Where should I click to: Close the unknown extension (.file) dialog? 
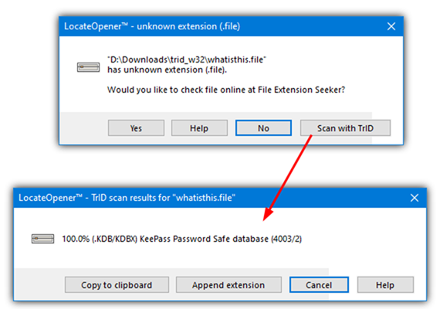point(391,26)
